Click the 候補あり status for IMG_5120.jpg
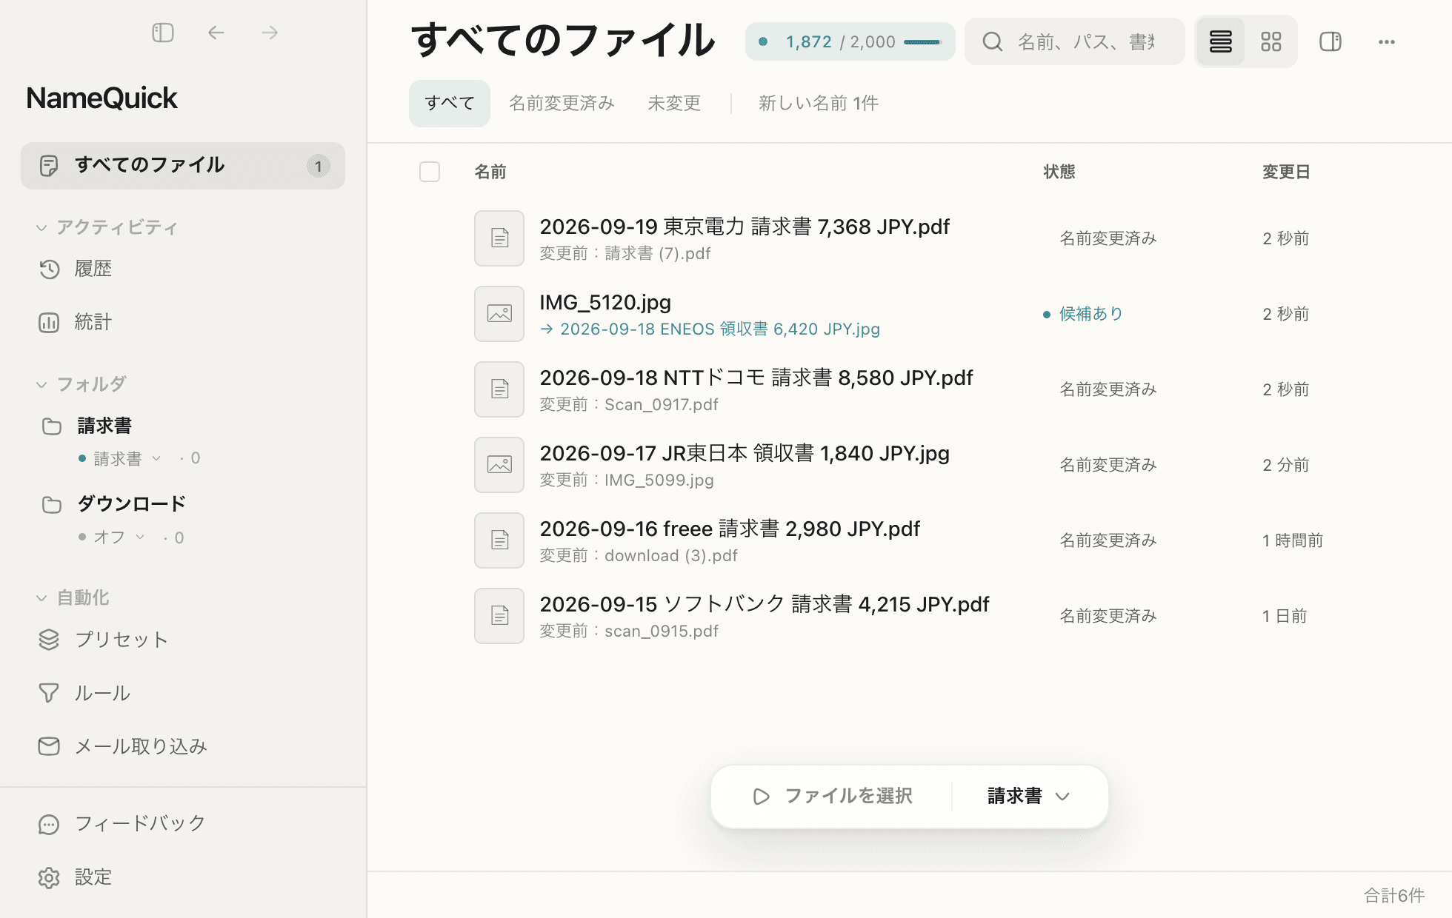The image size is (1452, 918). (x=1083, y=314)
